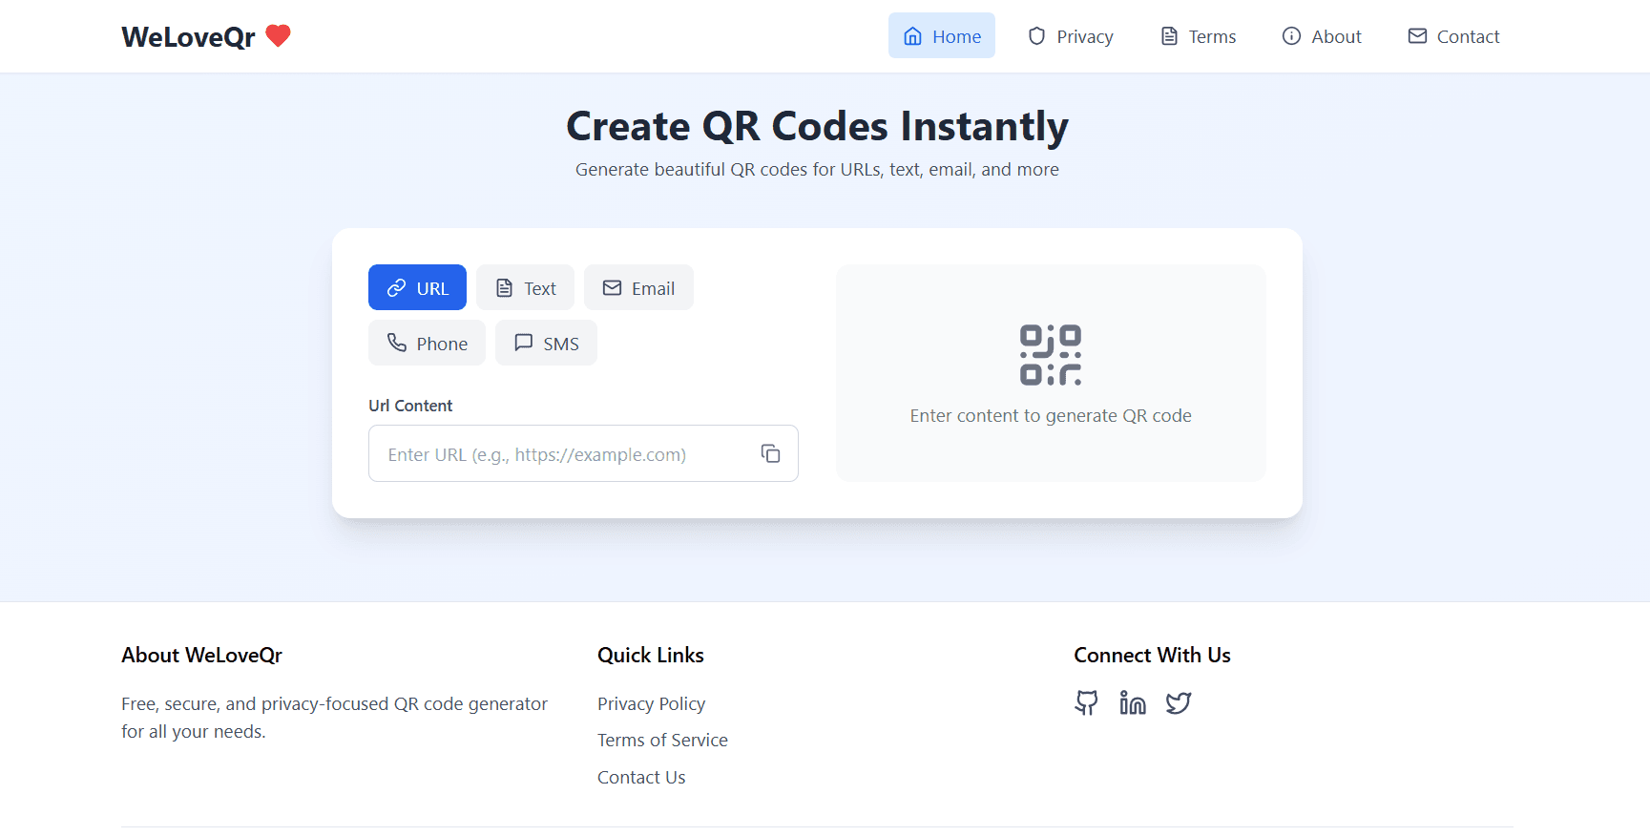Viewport: 1650px width, 836px height.
Task: Open Terms of Service from the footer
Action: tap(662, 740)
